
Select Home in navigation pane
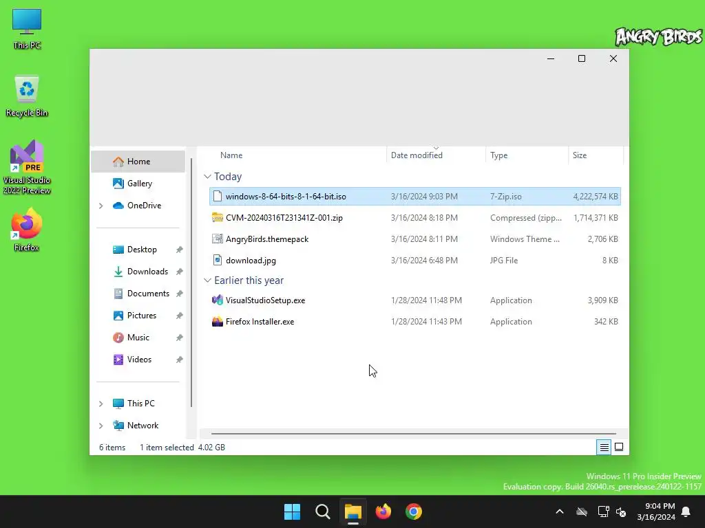click(x=138, y=162)
